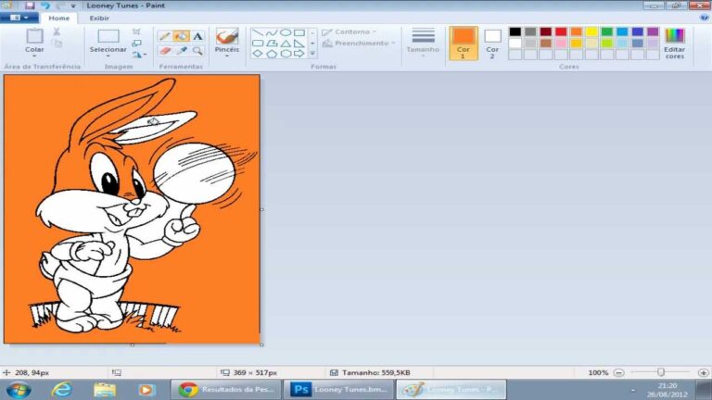Pick the black color swatch
This screenshot has width=712, height=400.
coord(515,31)
